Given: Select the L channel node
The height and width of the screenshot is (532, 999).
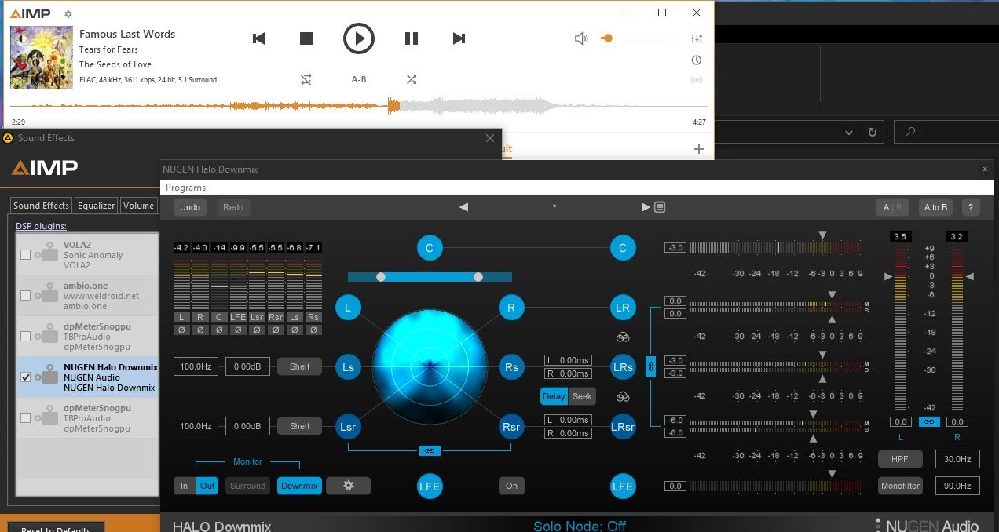Looking at the screenshot, I should tap(348, 308).
